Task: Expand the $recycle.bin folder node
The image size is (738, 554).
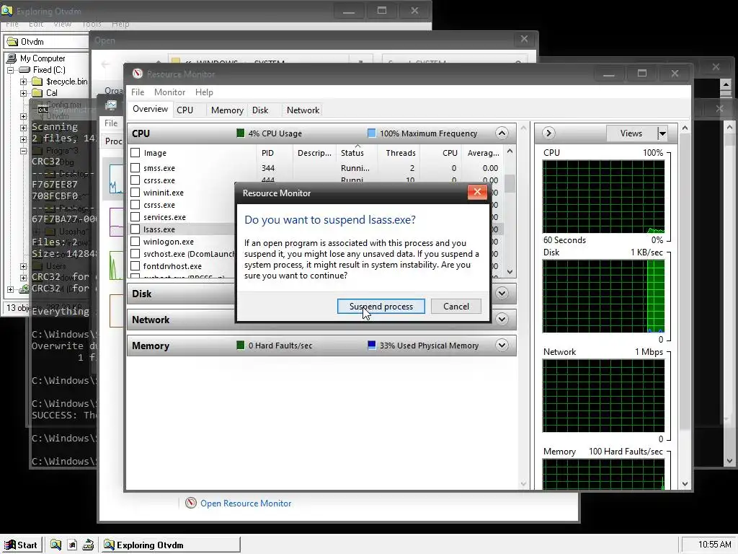Action: tap(24, 82)
